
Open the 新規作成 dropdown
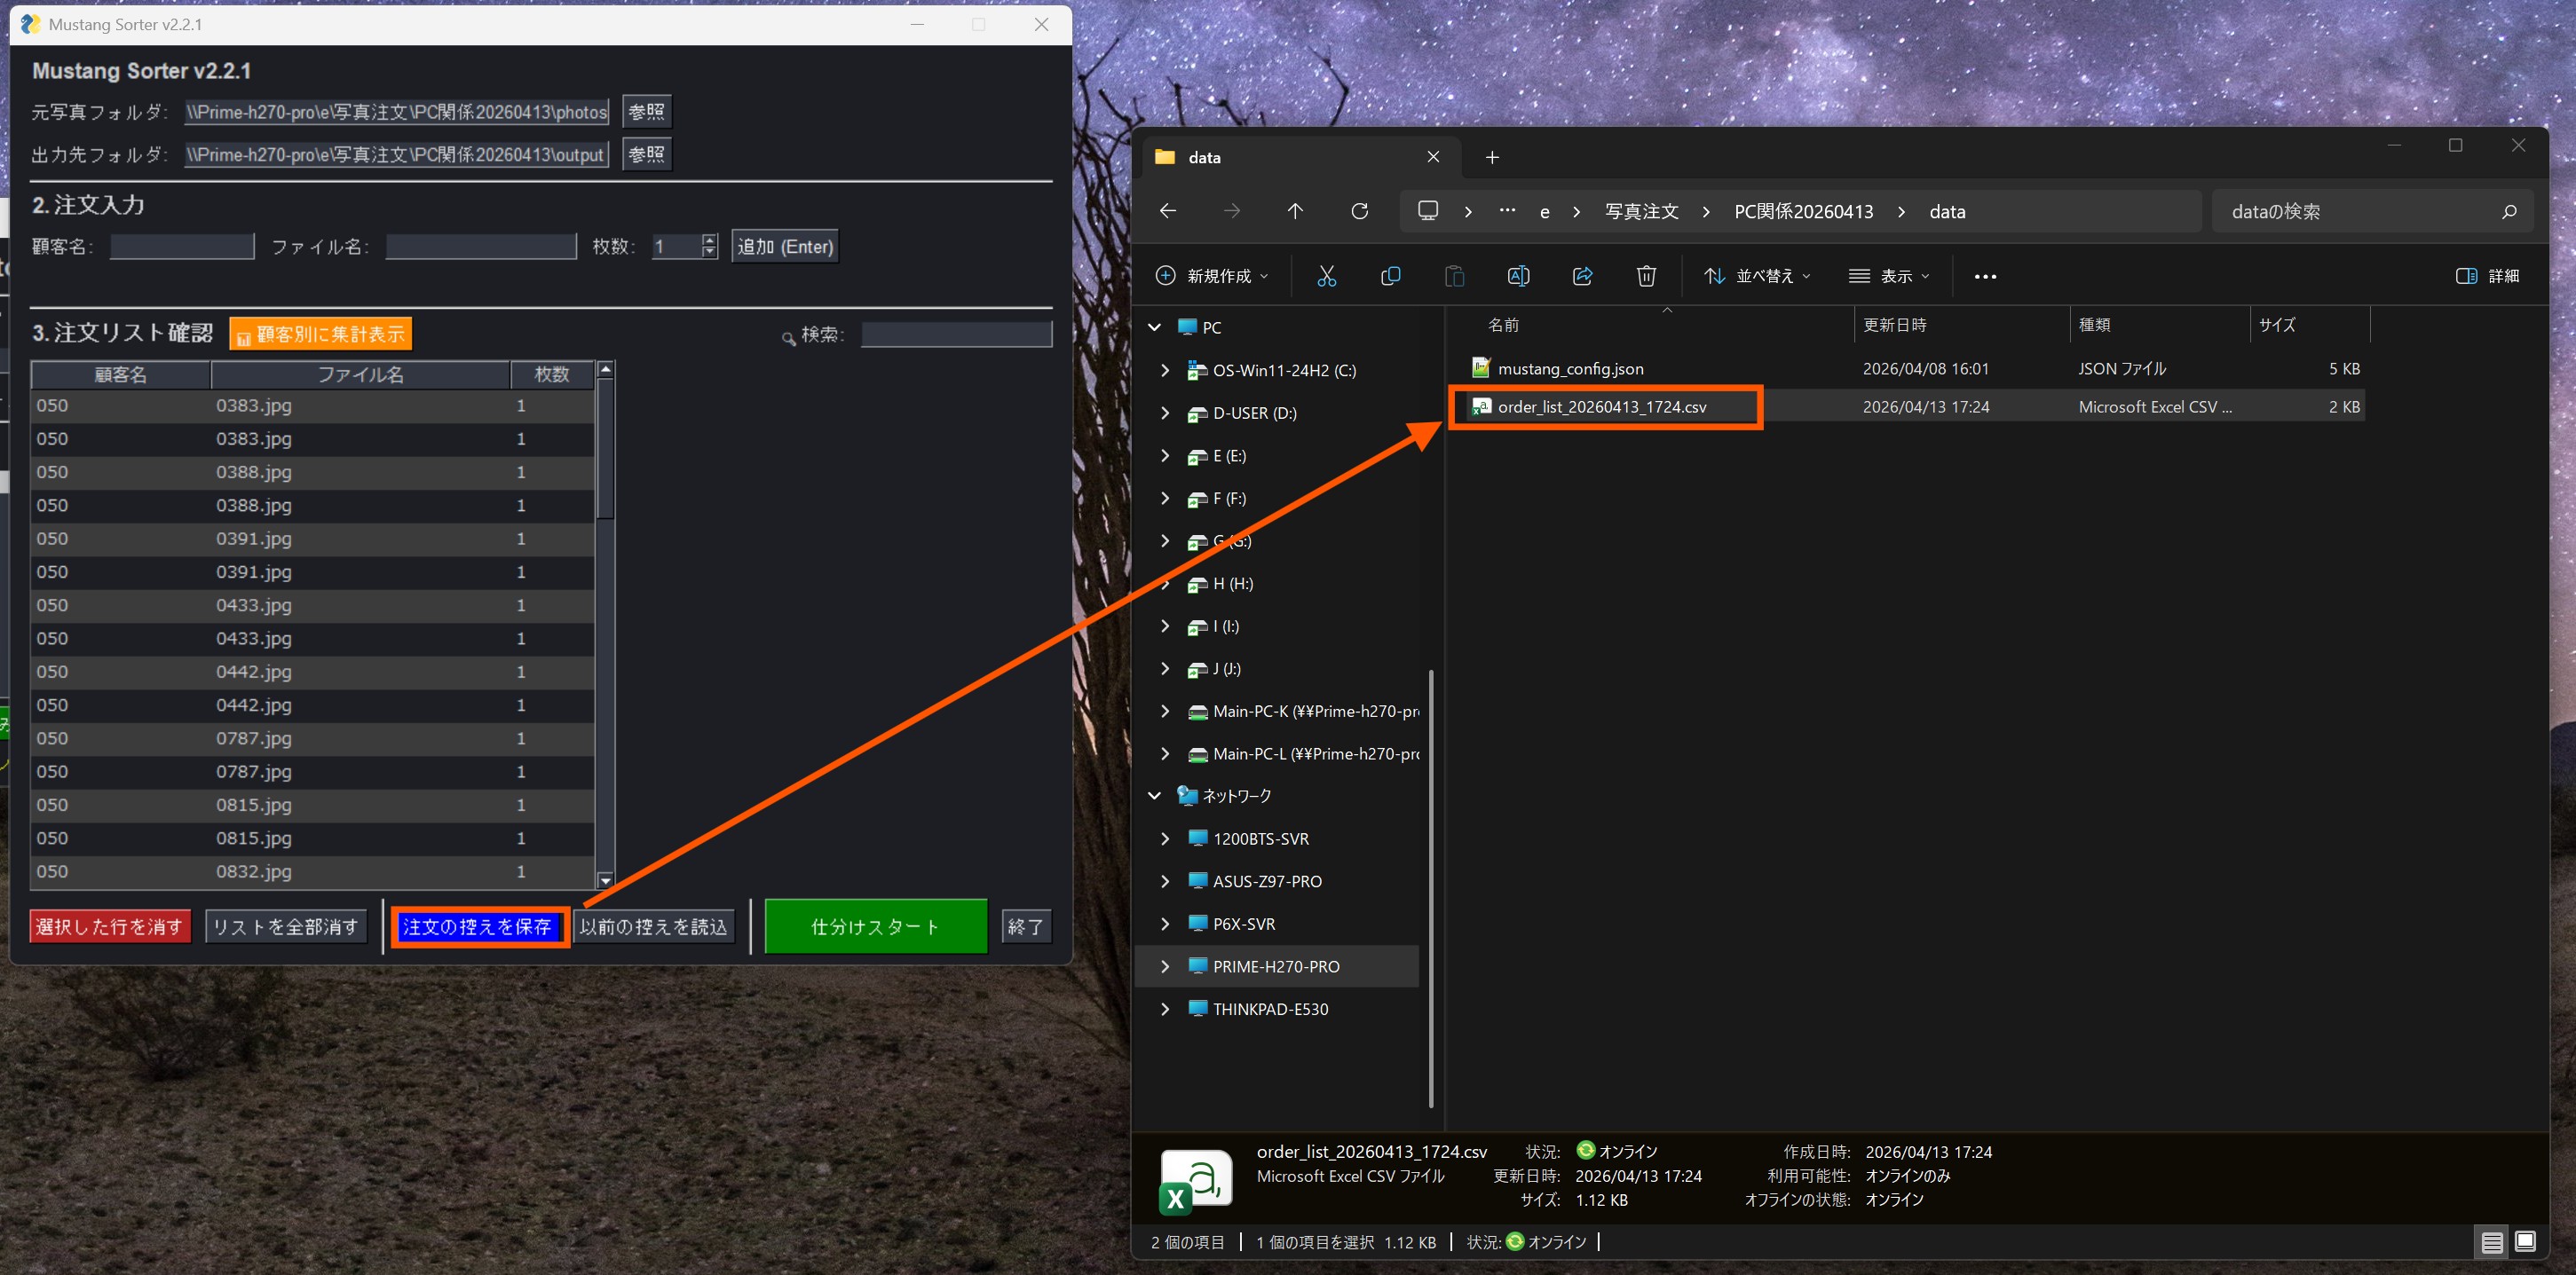tap(1212, 276)
